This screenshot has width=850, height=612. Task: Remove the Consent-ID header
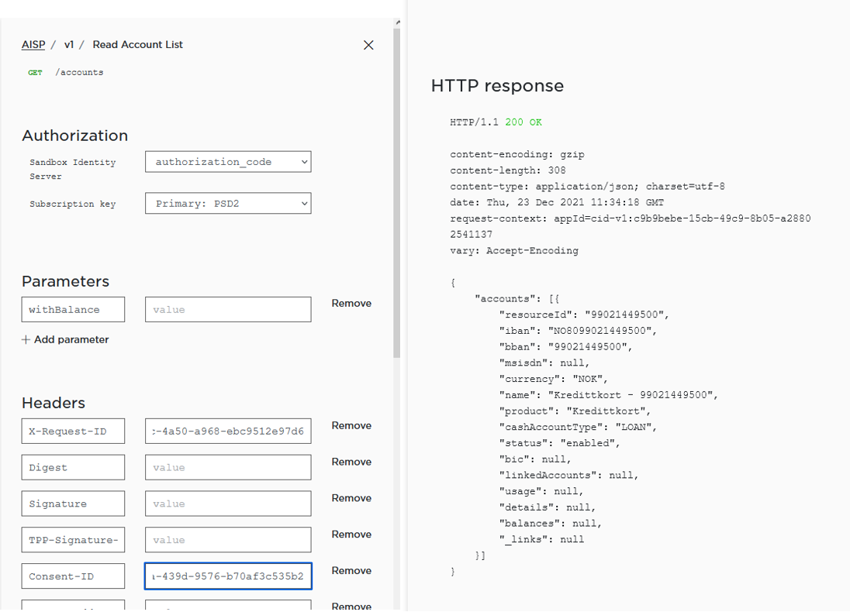click(x=351, y=571)
